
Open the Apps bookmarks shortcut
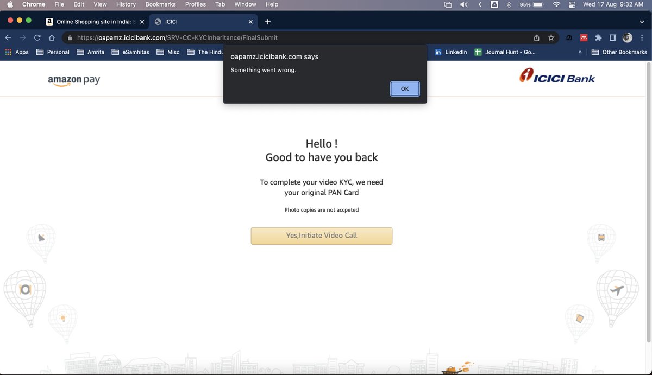17,52
